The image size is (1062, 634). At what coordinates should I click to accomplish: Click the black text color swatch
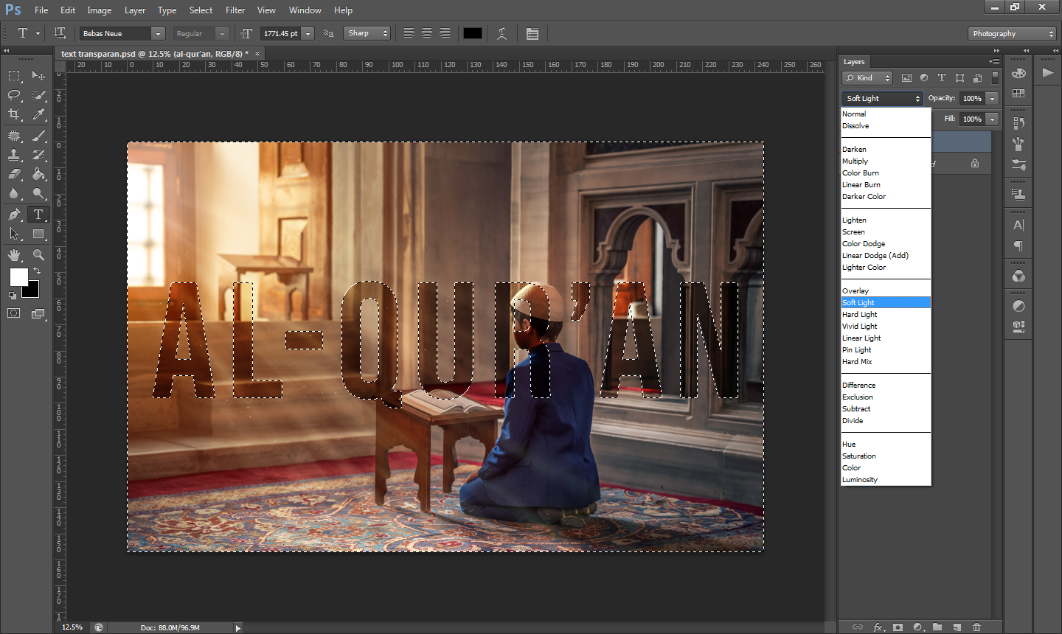click(473, 33)
